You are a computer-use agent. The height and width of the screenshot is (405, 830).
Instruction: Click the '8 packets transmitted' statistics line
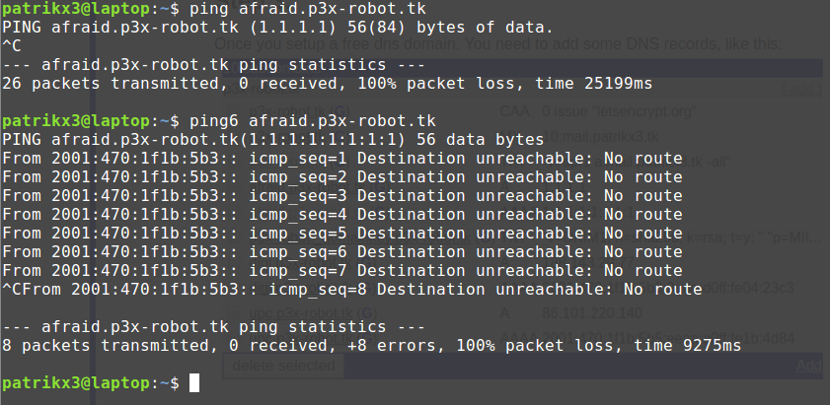[372, 346]
